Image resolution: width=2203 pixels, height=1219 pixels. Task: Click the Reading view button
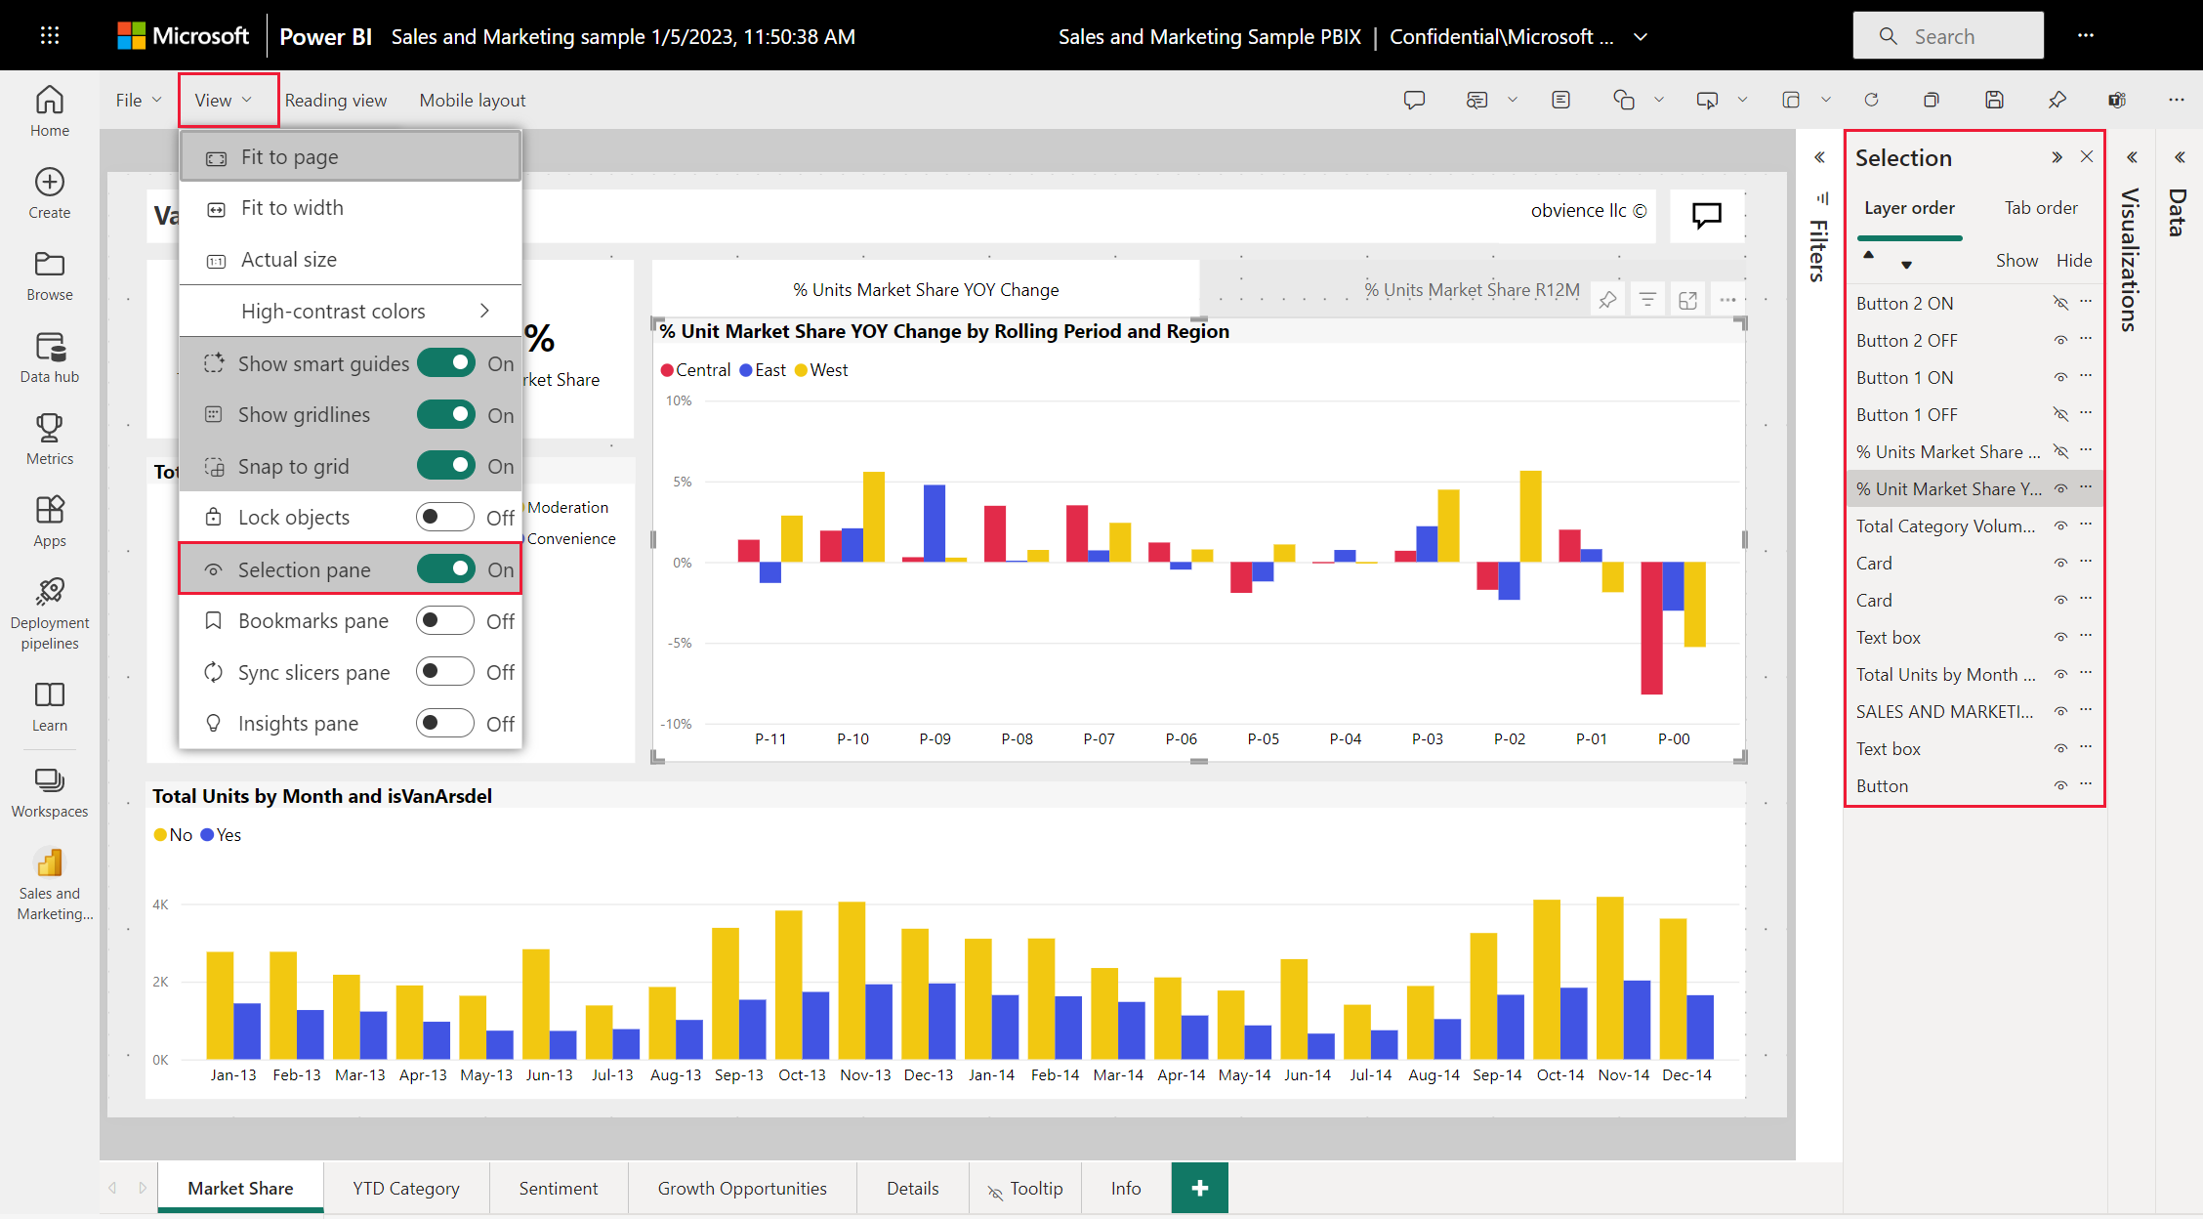[335, 99]
